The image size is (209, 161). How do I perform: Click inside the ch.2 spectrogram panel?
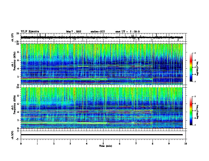point(102,108)
